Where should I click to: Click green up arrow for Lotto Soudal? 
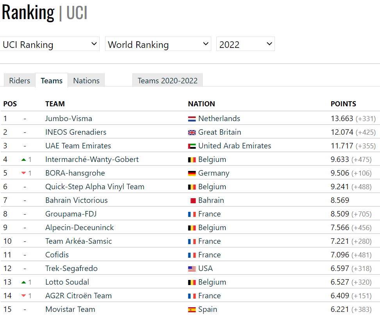tap(23, 282)
